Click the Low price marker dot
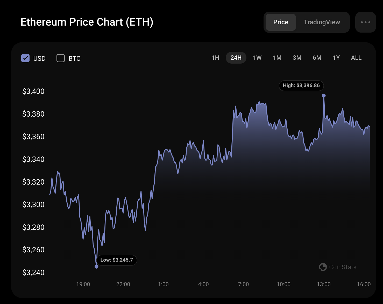 click(96, 267)
